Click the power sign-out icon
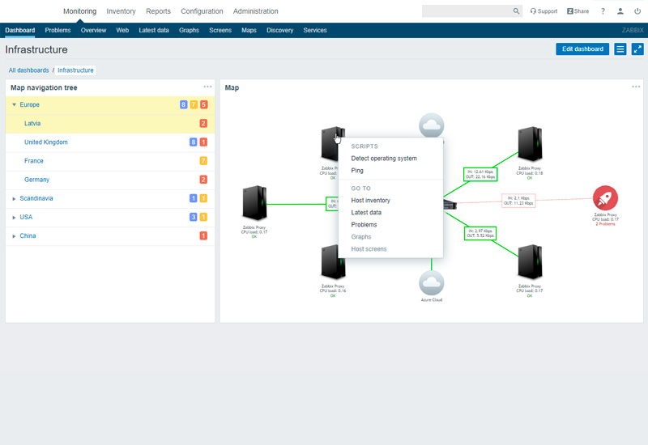Screen dimensions: 648x445 (x=637, y=11)
